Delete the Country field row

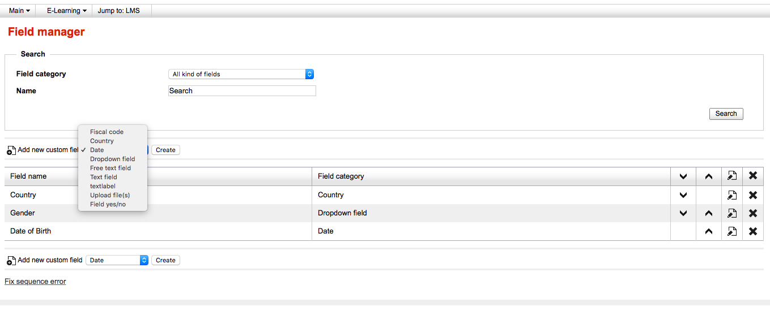(752, 195)
